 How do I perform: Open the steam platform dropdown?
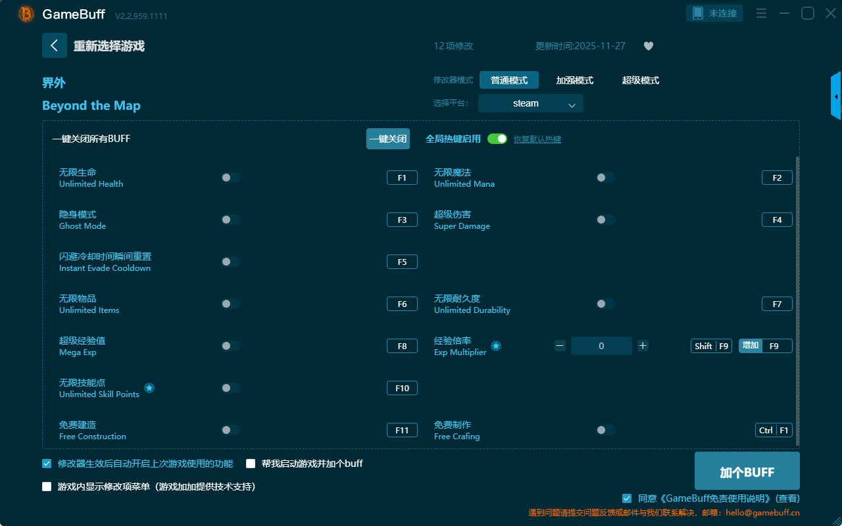(x=530, y=103)
